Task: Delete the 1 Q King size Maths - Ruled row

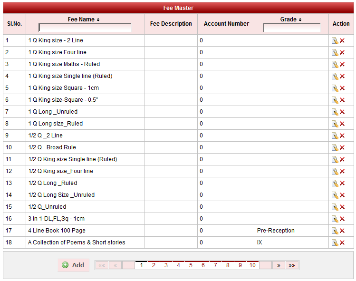Action: click(x=342, y=64)
